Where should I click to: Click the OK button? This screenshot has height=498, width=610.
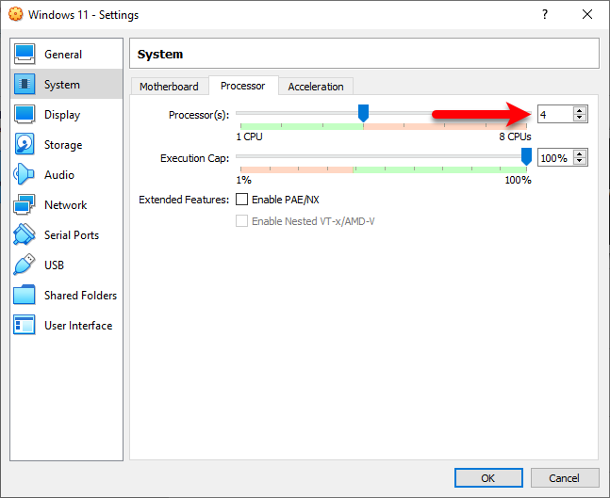pos(488,478)
